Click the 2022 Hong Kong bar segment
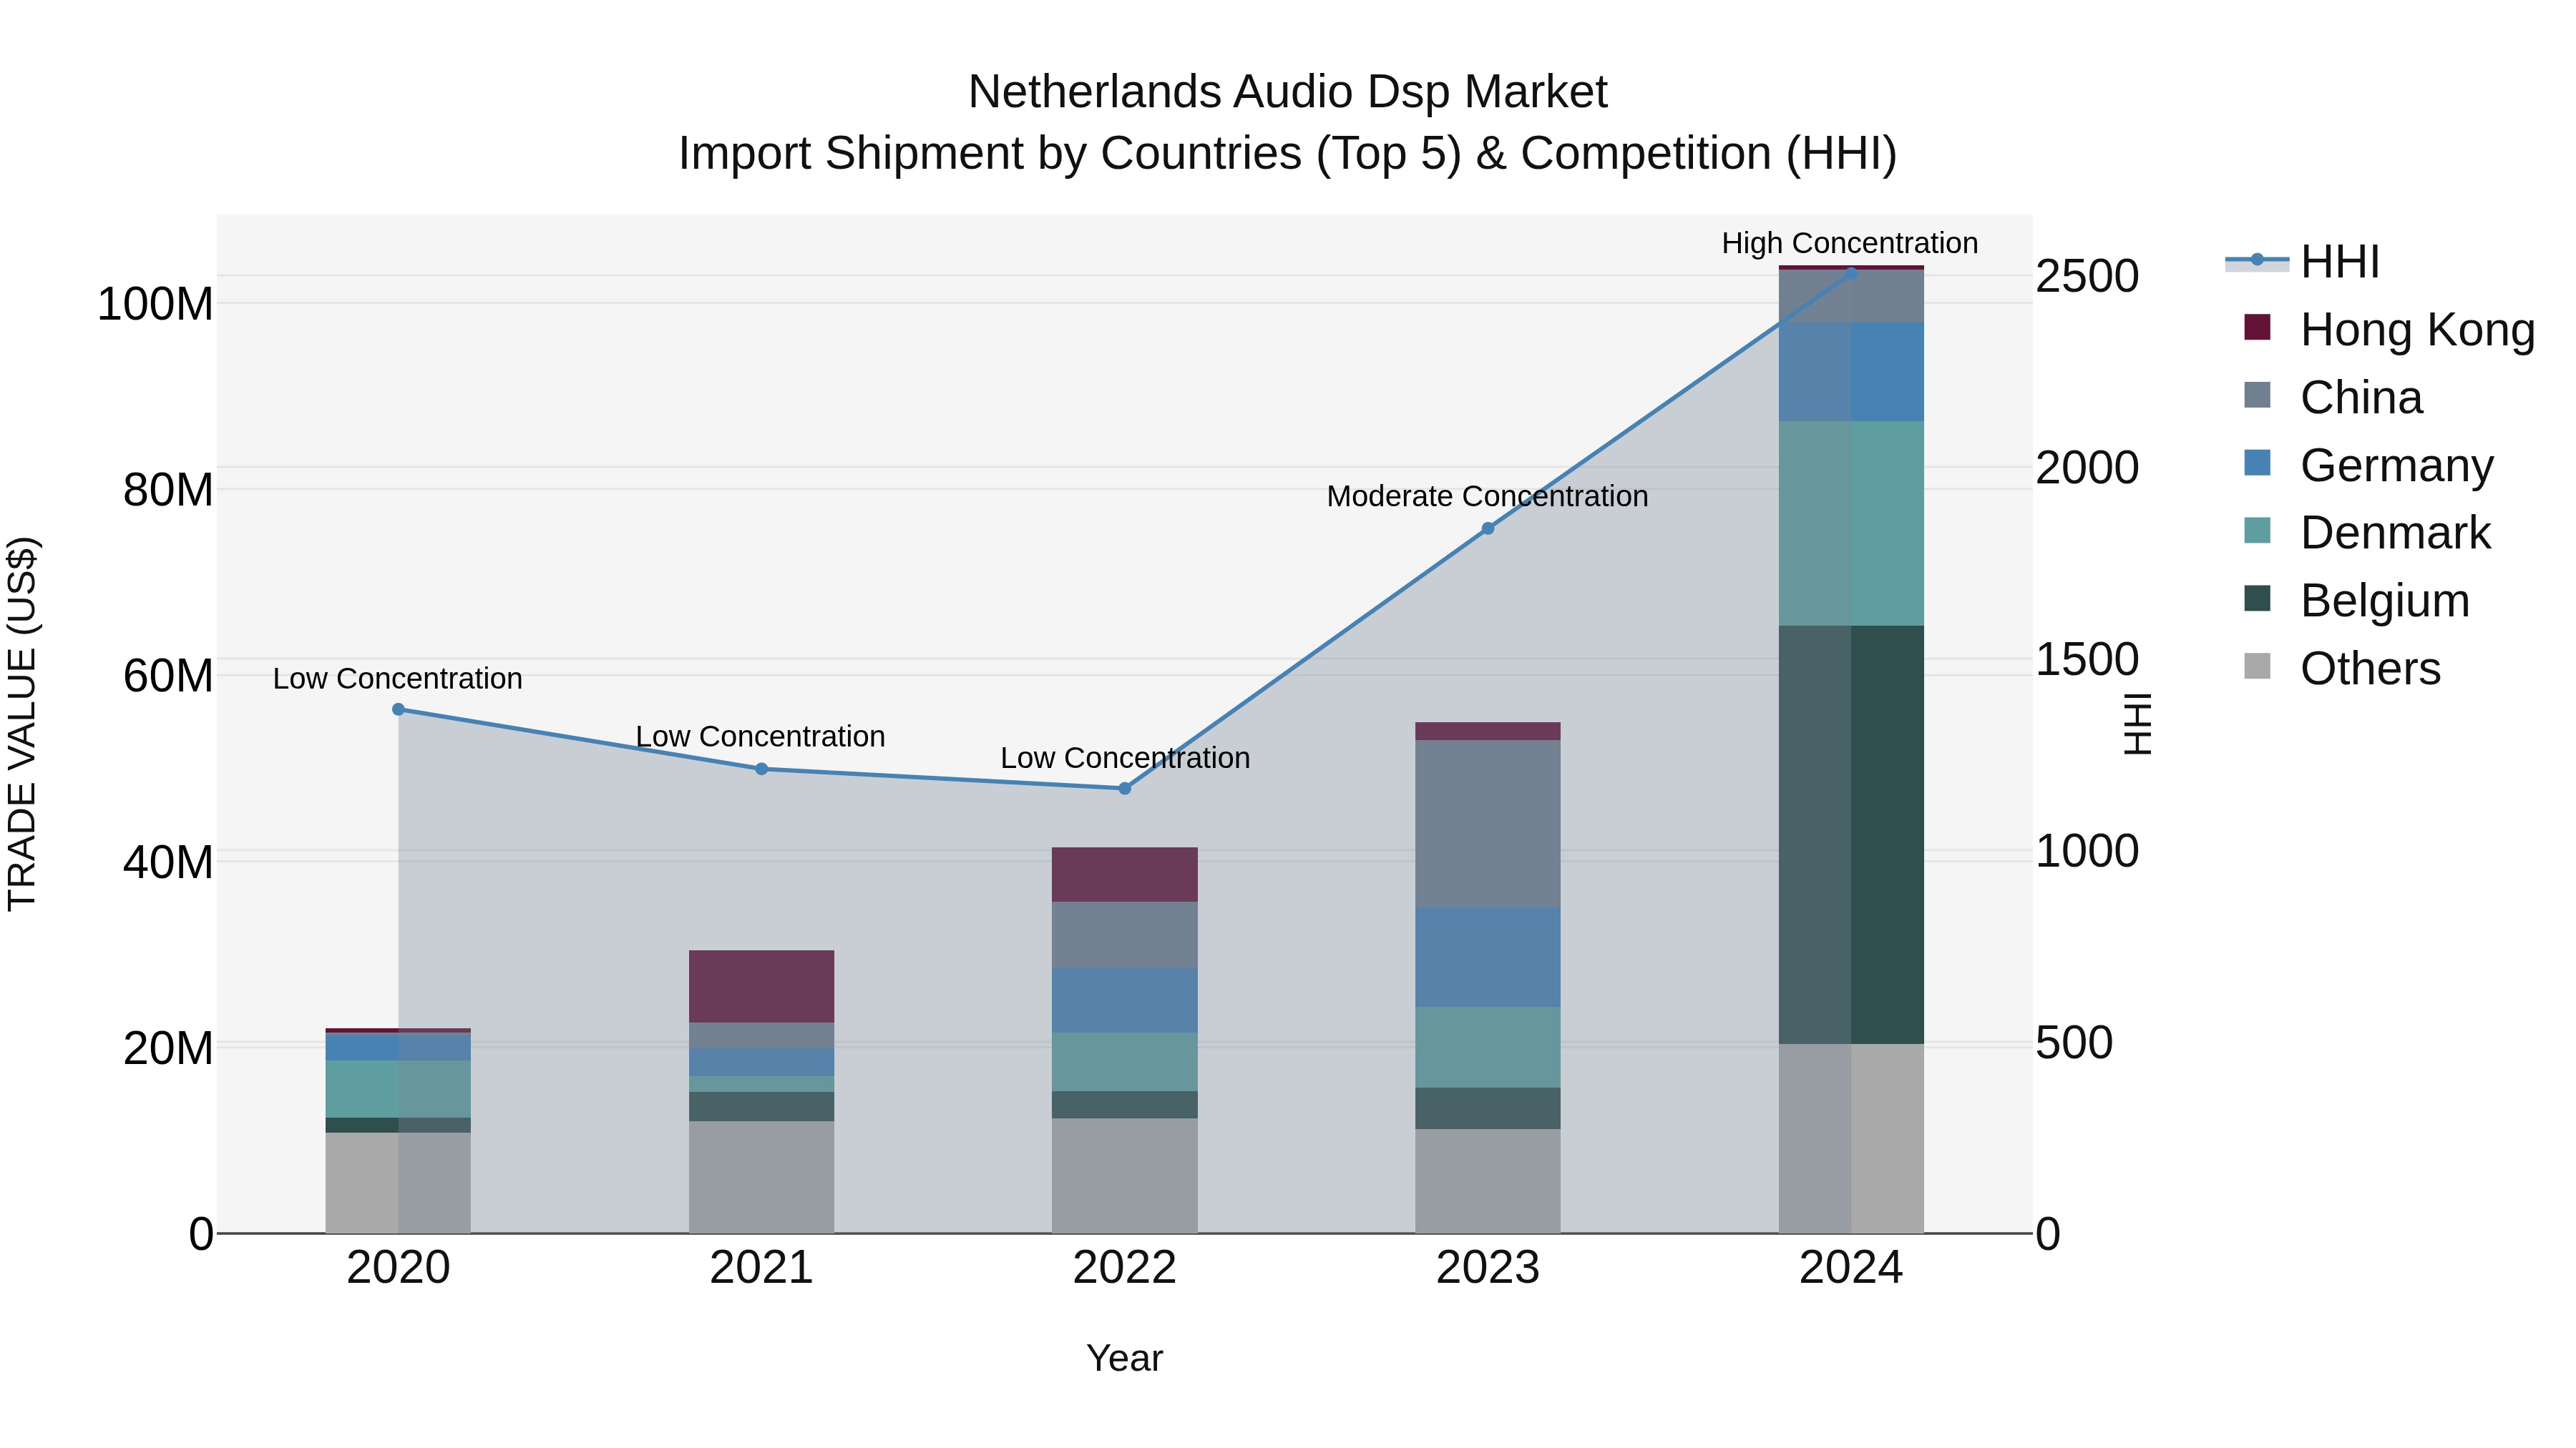 pyautogui.click(x=1124, y=875)
